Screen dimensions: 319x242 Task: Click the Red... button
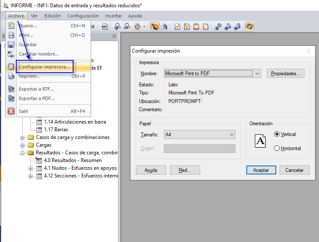click(185, 170)
